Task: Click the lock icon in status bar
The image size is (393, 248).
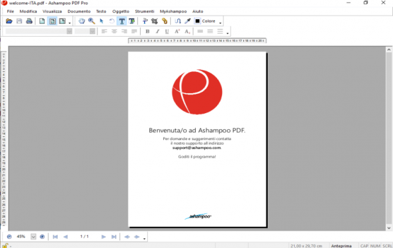Action: [x=5, y=245]
